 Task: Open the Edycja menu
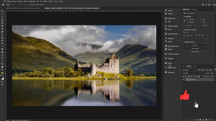9,1
